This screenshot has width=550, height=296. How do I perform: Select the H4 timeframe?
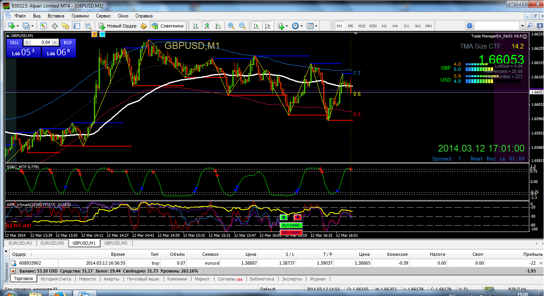pos(395,26)
